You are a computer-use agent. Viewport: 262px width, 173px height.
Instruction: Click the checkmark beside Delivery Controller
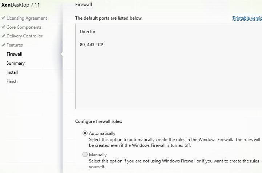[x=3, y=36]
